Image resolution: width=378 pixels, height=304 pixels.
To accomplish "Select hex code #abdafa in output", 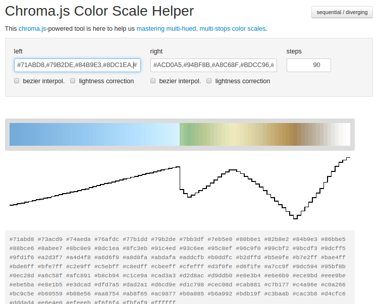I will point(163,258).
